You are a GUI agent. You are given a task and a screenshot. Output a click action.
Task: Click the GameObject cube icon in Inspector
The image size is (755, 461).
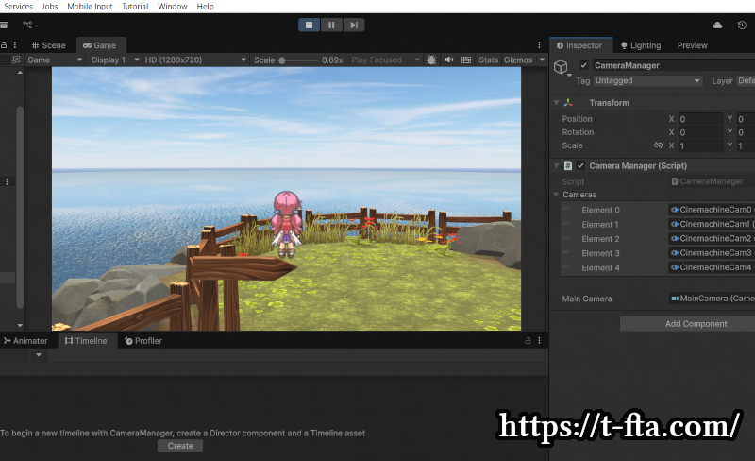coord(562,66)
